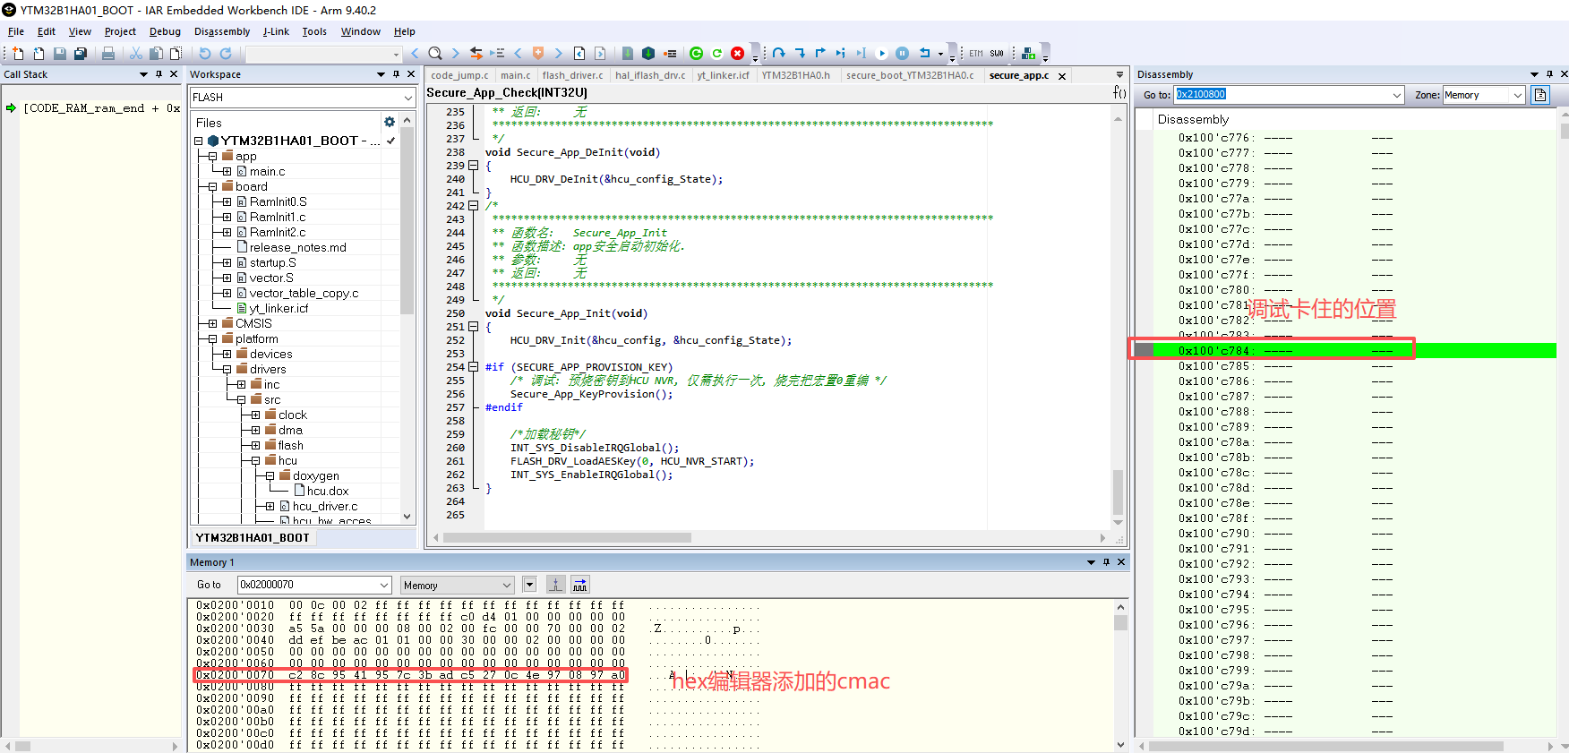Click the Restart Debugger green icon
The width and height of the screenshot is (1569, 753).
pyautogui.click(x=697, y=54)
